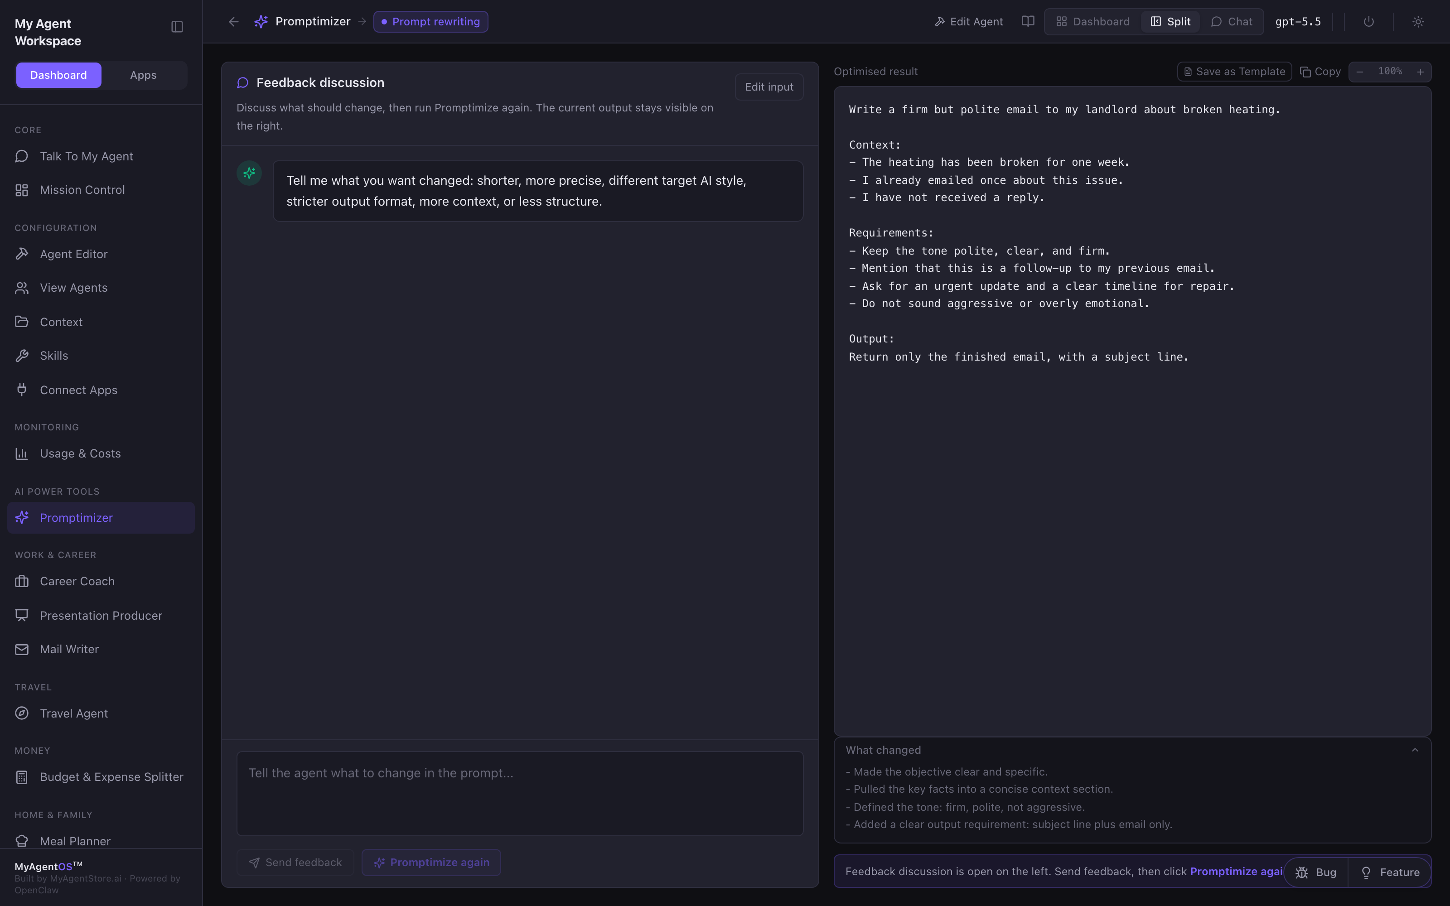Click the optimised result text area
The image size is (1450, 906).
(x=1132, y=411)
